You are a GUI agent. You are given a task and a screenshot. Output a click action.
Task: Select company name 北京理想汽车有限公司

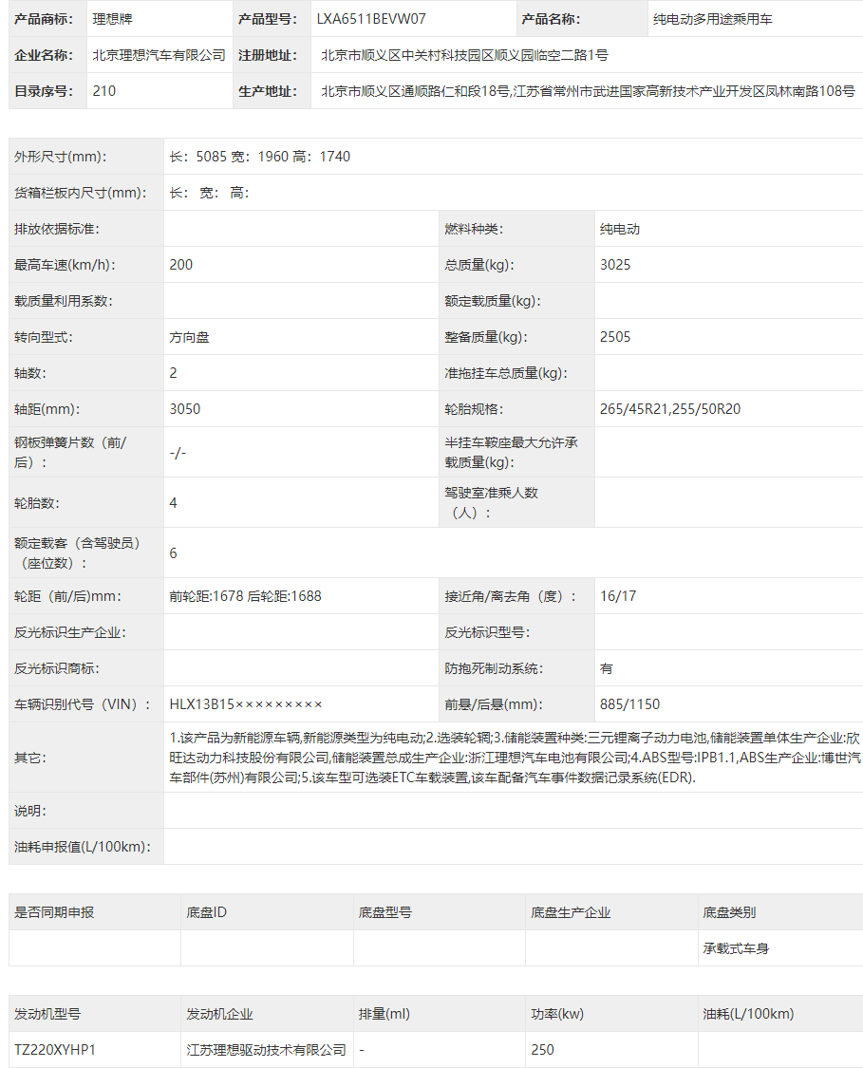click(159, 55)
